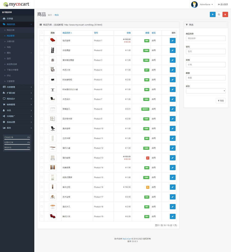Click the 已完成订单 progress bar
This screenshot has width=231, height=252.
17,139
